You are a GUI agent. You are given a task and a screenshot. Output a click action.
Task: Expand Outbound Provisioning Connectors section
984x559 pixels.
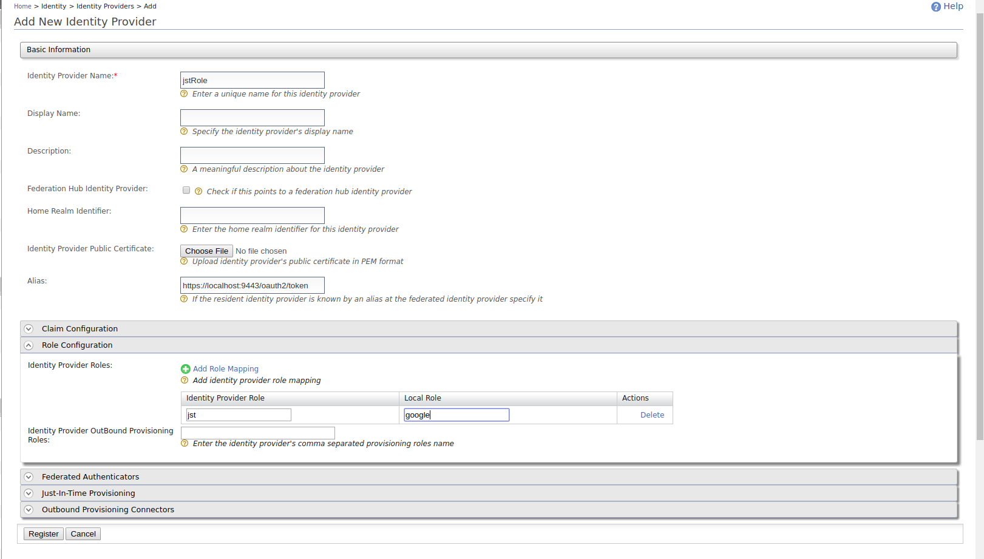(x=489, y=510)
